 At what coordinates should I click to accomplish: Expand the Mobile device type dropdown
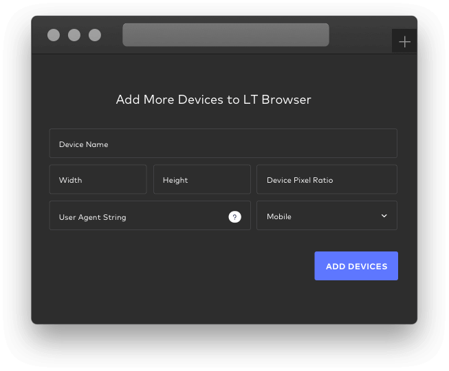coord(327,216)
